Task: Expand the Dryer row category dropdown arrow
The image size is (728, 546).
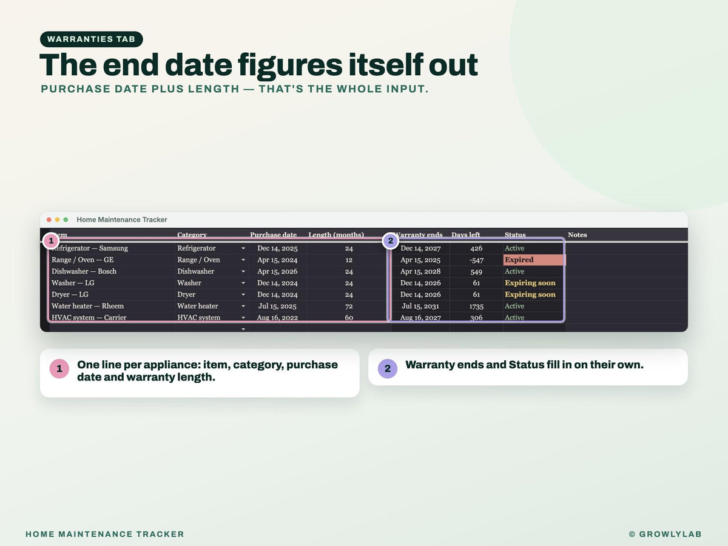Action: [243, 294]
